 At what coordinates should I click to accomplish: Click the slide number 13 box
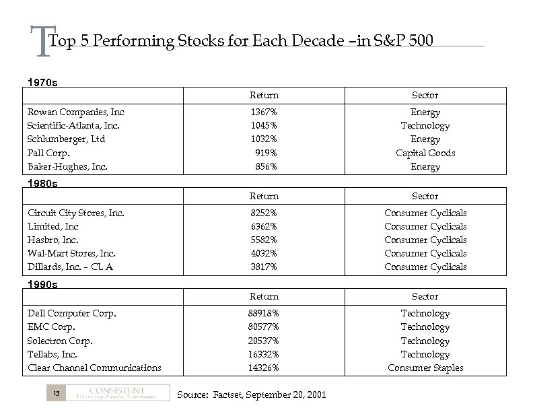pos(57,393)
